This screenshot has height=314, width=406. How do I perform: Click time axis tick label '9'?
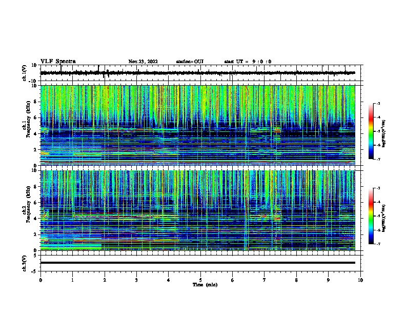[328, 280]
